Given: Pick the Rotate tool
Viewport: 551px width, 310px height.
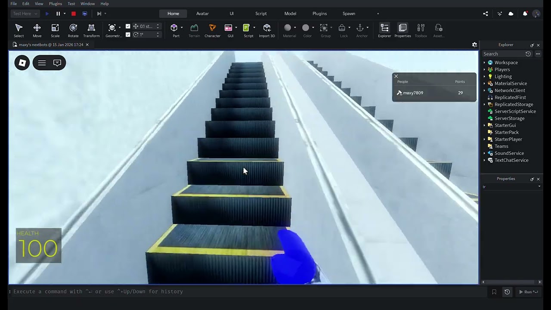Looking at the screenshot, I should click(x=73, y=31).
